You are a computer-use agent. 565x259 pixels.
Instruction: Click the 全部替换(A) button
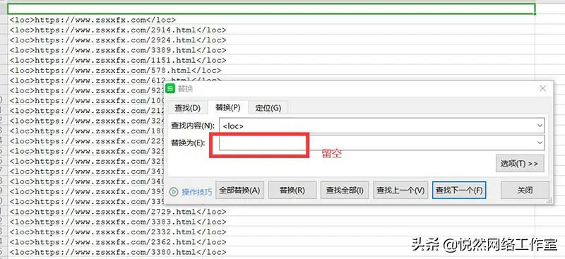pos(239,191)
